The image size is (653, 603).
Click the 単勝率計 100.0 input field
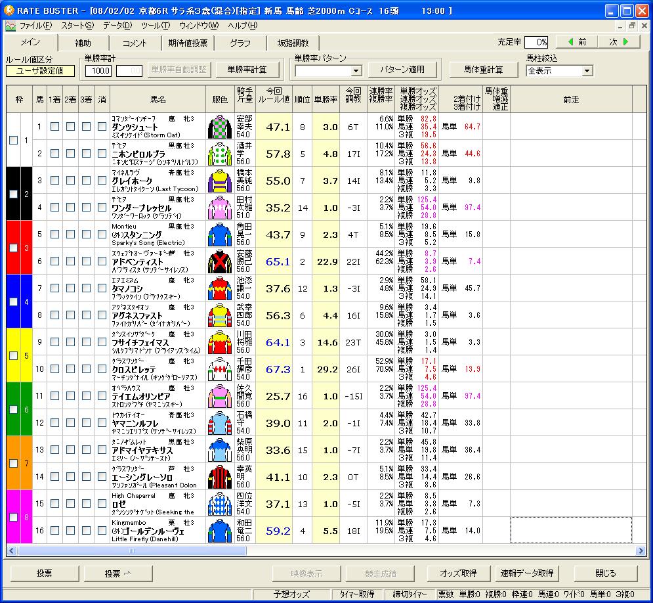click(x=98, y=71)
